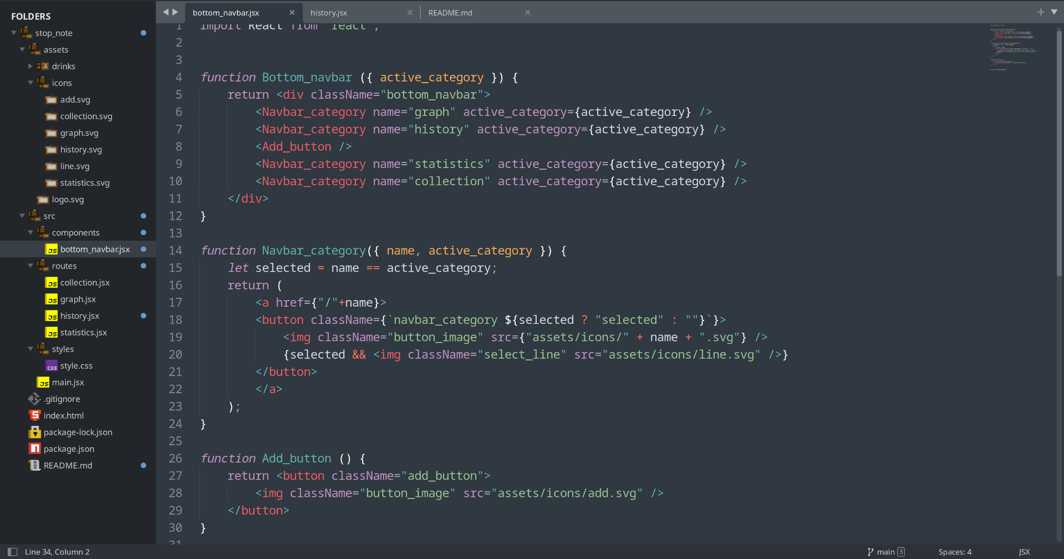Expand the drinks folder
This screenshot has height=559, width=1064.
pos(30,66)
